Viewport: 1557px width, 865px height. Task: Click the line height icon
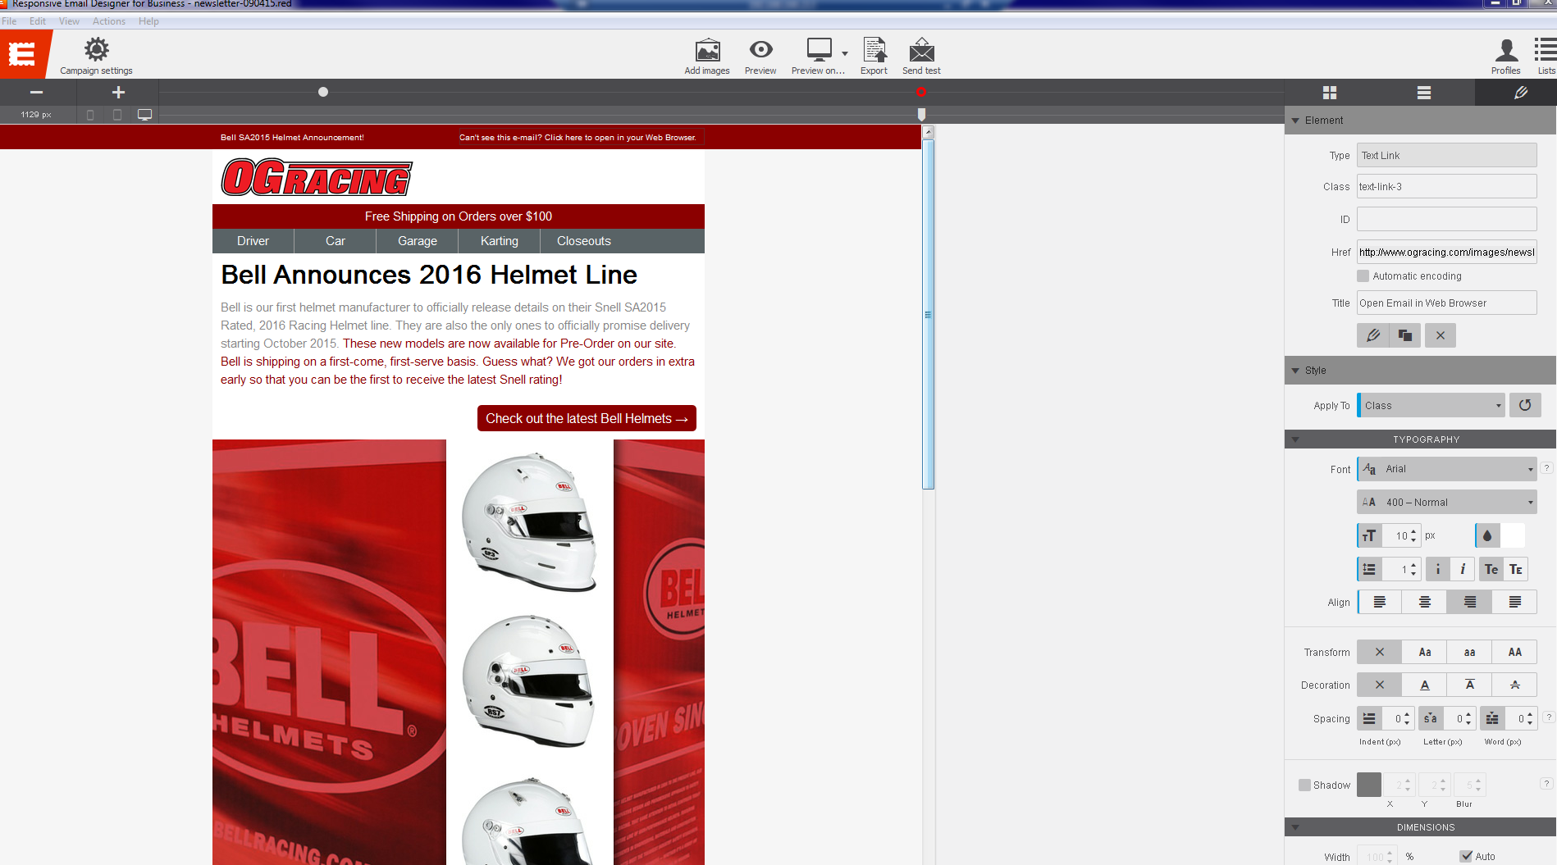click(1369, 569)
